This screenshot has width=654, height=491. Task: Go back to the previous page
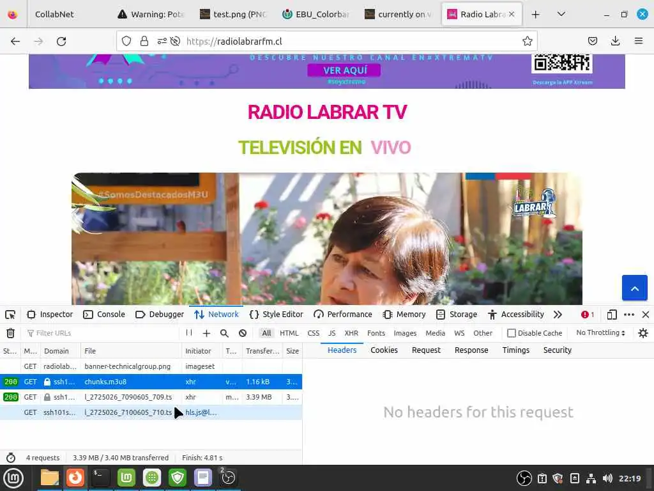(15, 42)
